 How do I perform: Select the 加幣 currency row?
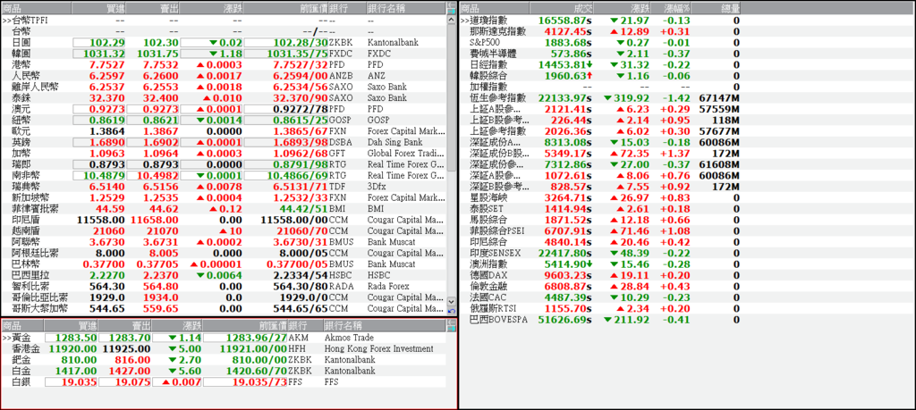[x=223, y=154]
